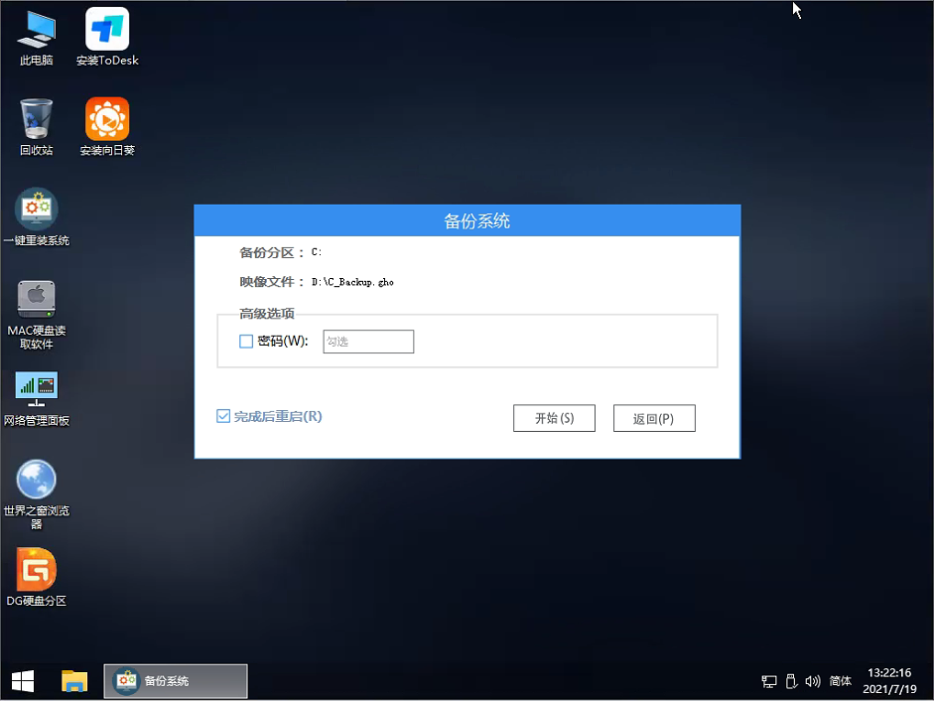This screenshot has height=701, width=934.
Task: Expand the battery status tray icon
Action: coord(791,681)
